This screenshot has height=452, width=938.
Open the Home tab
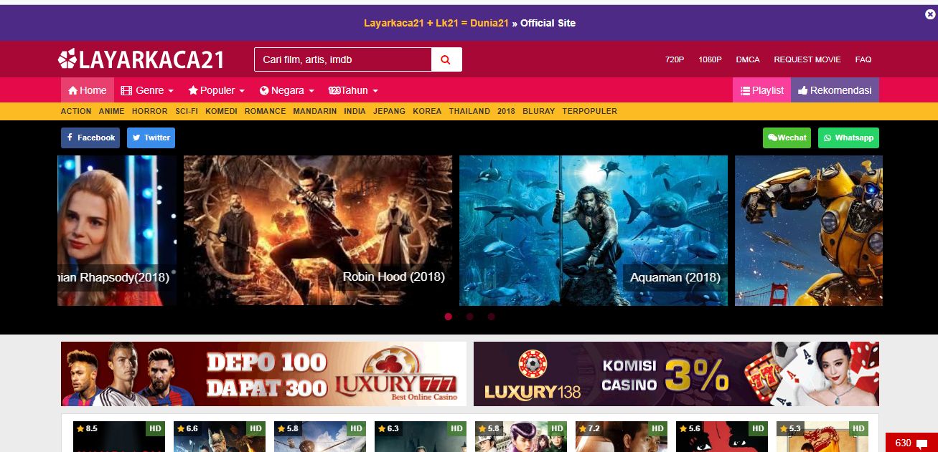point(87,90)
